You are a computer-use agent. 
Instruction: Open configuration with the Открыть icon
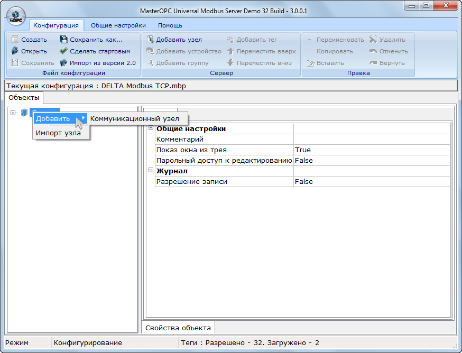pos(15,51)
